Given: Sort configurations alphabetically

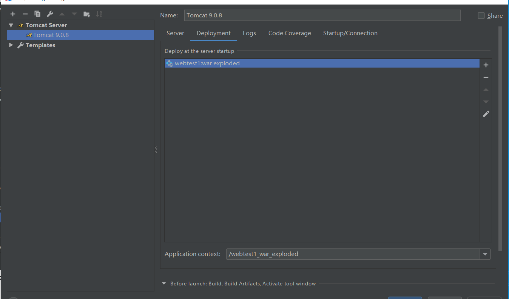Looking at the screenshot, I should pyautogui.click(x=99, y=14).
